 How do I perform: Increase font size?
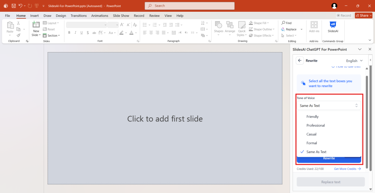coord(122,25)
